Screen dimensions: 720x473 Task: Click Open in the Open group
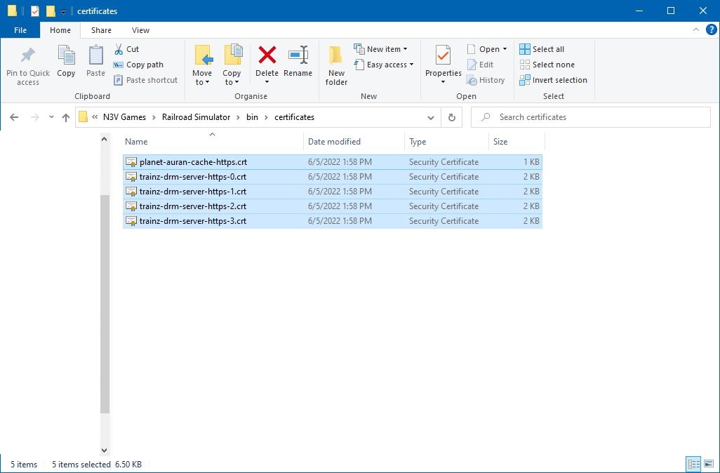click(x=483, y=49)
